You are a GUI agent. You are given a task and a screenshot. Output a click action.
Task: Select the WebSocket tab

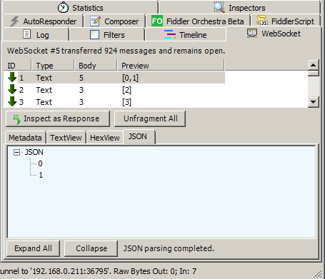[274, 34]
